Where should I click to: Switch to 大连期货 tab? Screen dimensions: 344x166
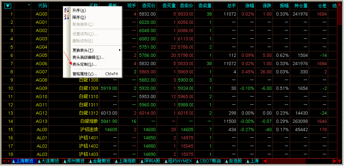(x=49, y=161)
